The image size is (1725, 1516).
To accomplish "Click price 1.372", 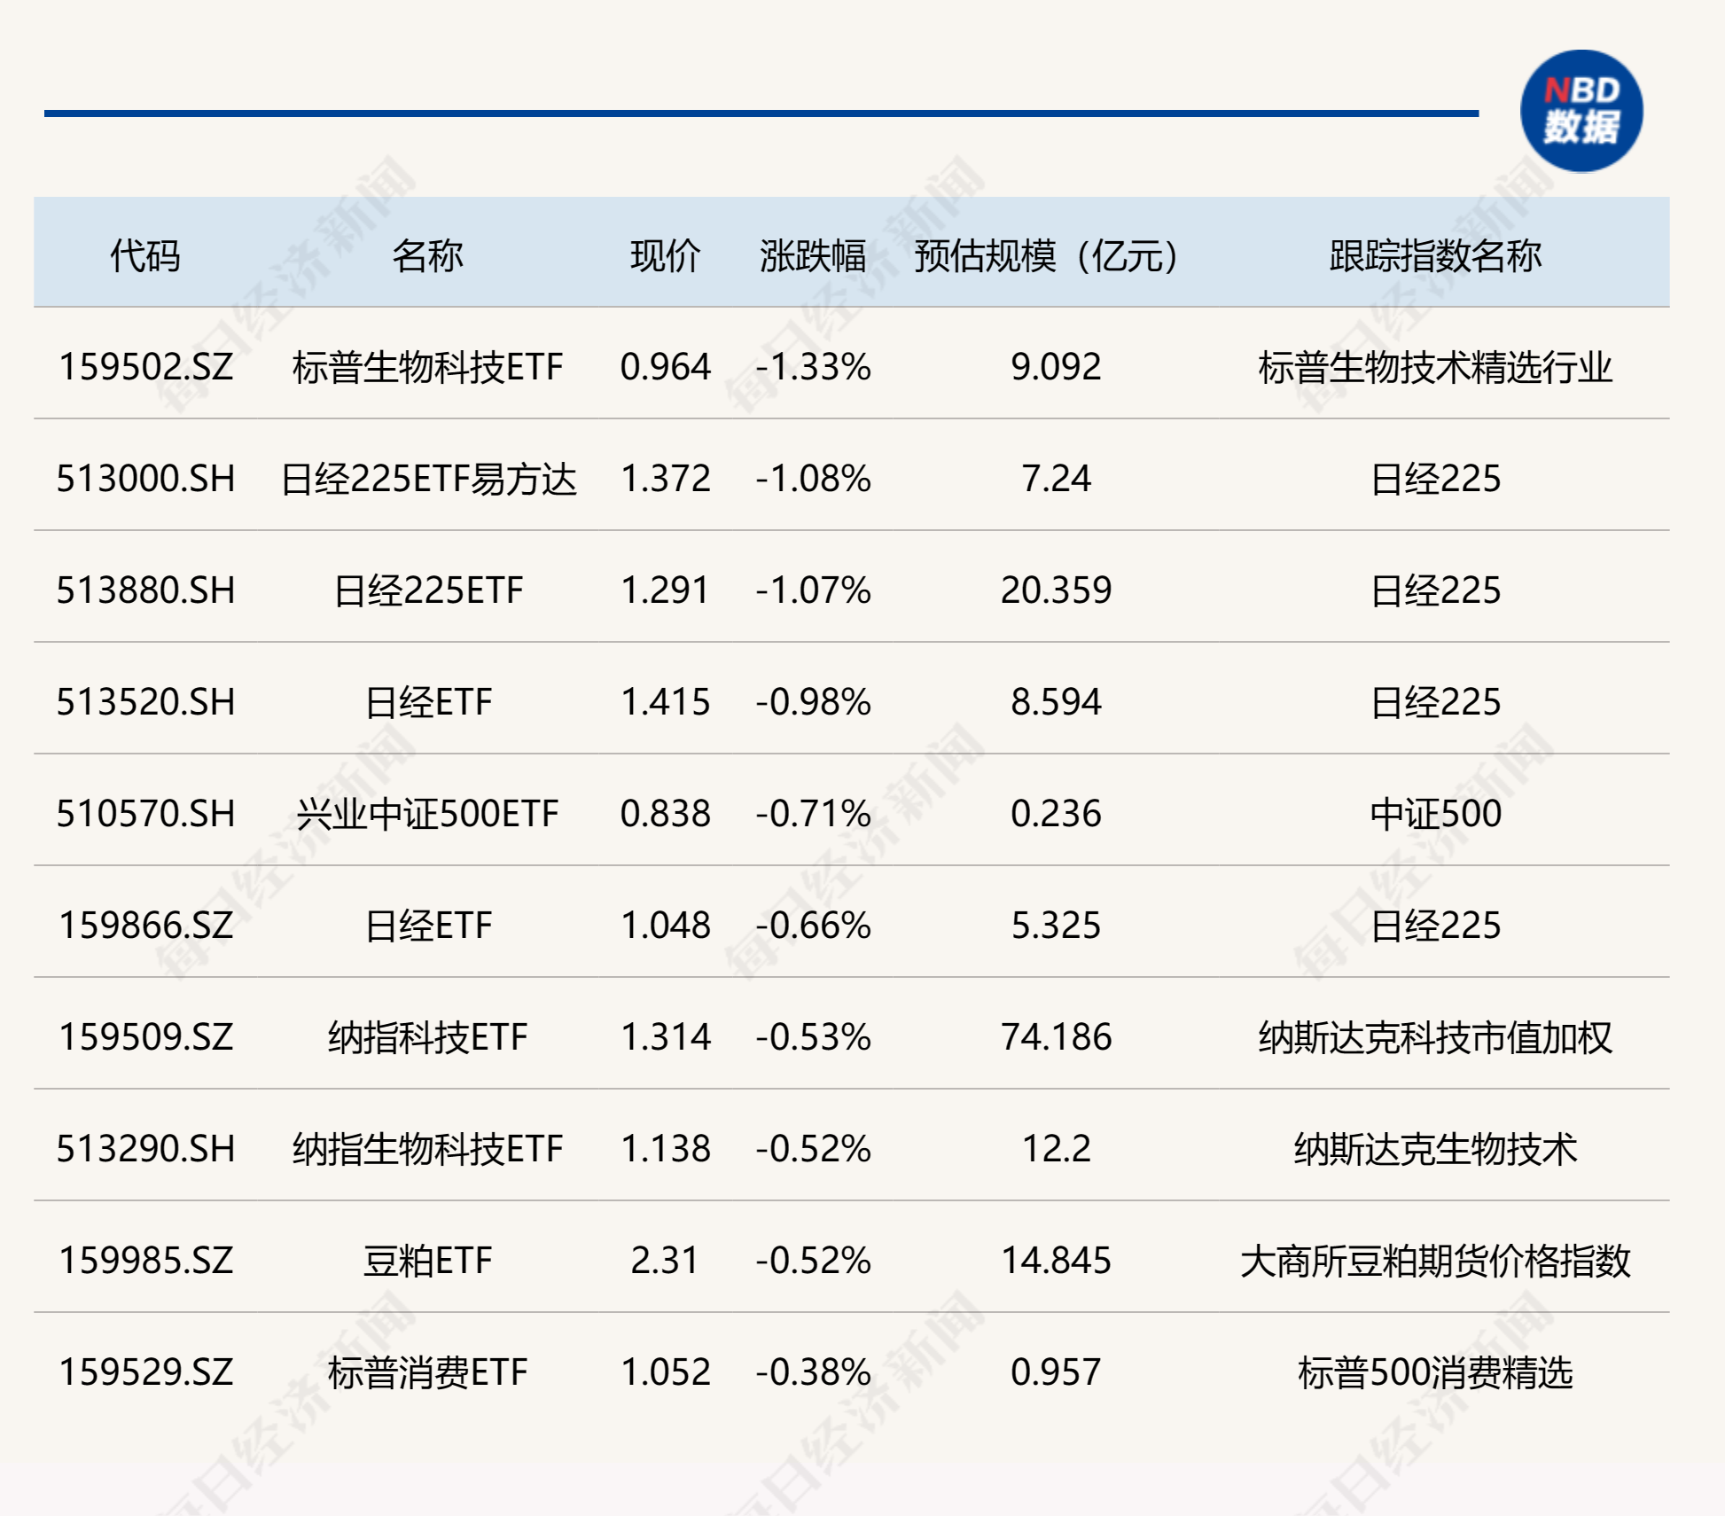I will point(666,479).
